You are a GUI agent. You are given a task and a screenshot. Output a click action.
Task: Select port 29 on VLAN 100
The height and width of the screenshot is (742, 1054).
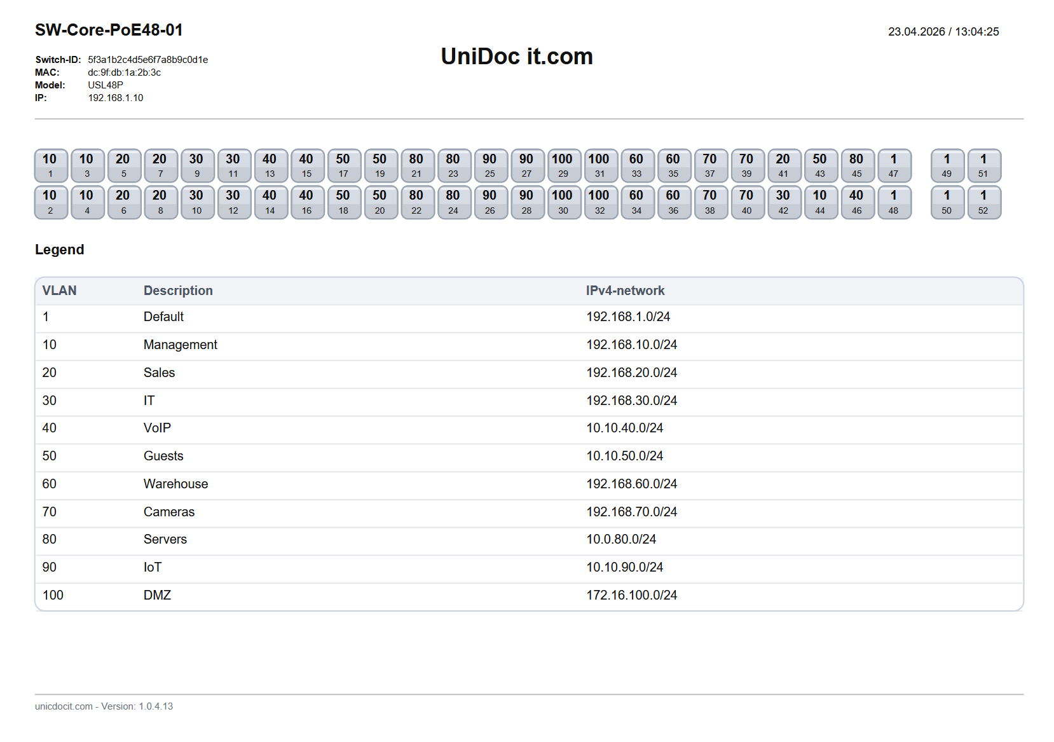pos(563,165)
